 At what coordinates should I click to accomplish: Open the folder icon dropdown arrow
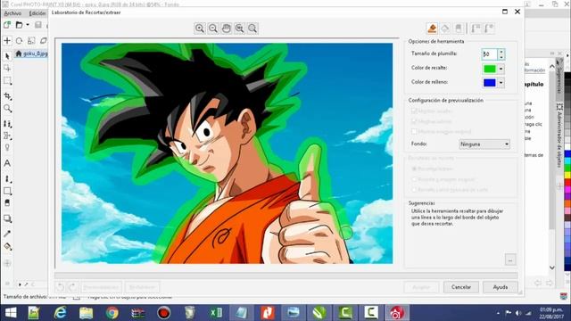pyautogui.click(x=28, y=25)
